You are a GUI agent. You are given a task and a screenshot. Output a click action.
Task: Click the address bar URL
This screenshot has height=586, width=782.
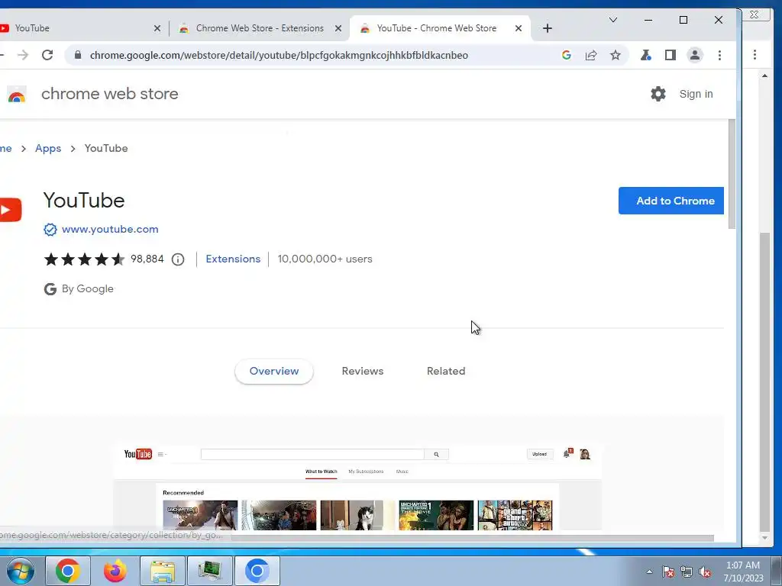pyautogui.click(x=279, y=55)
